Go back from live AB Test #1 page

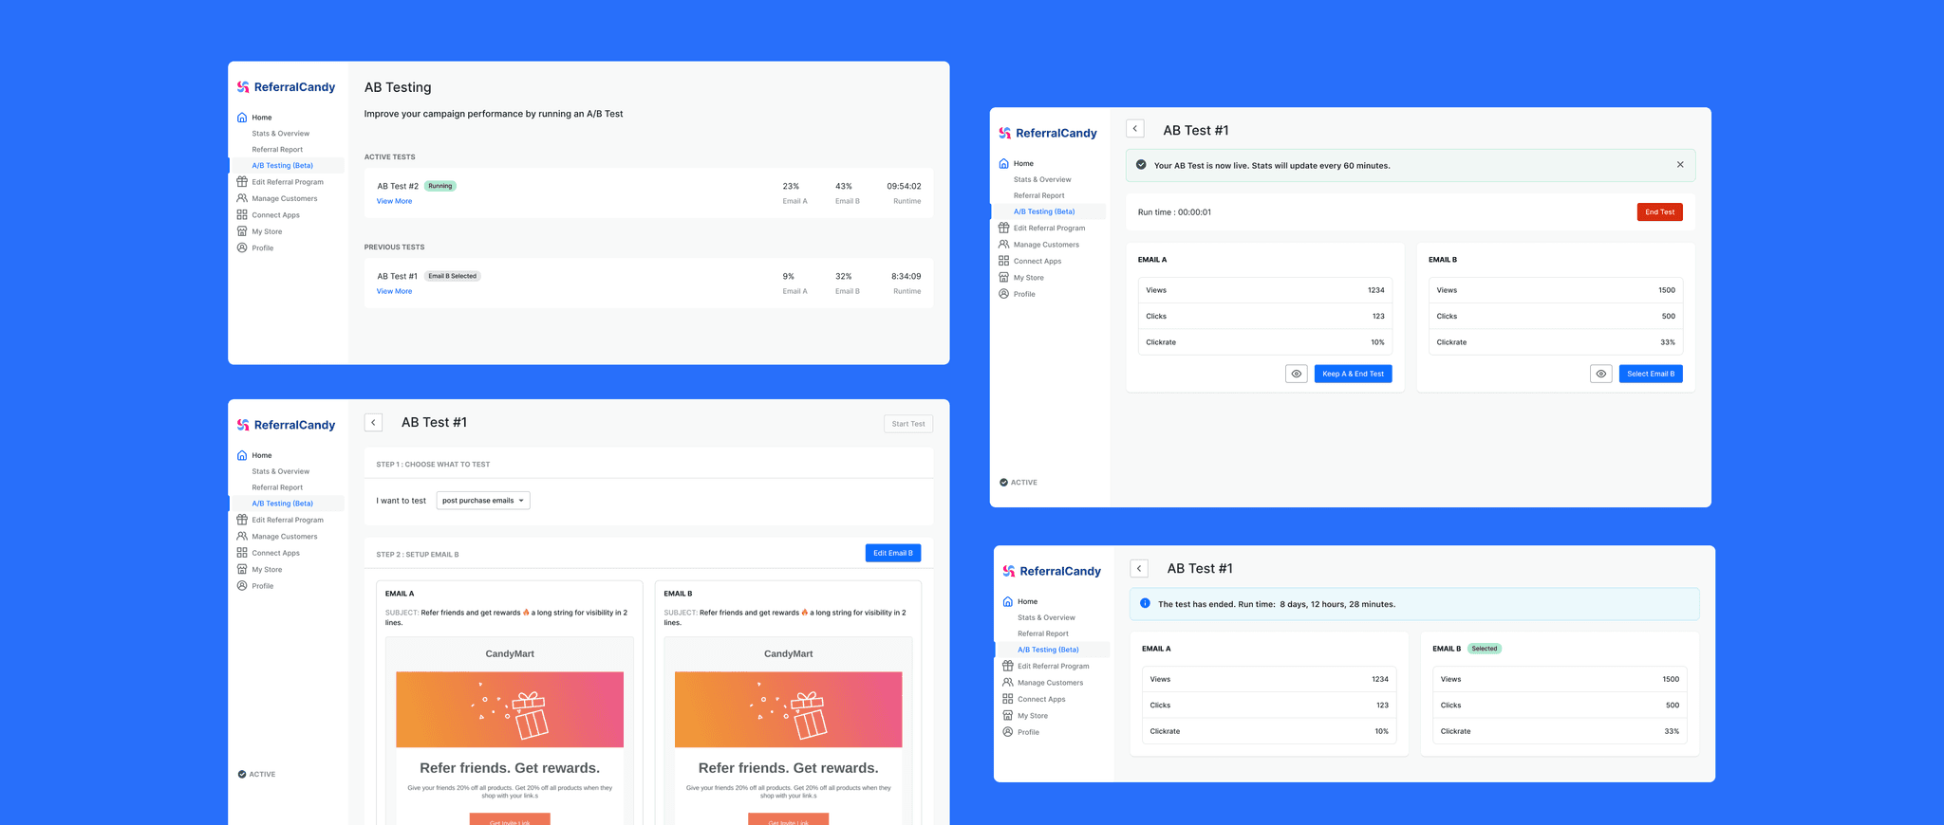pos(1135,129)
